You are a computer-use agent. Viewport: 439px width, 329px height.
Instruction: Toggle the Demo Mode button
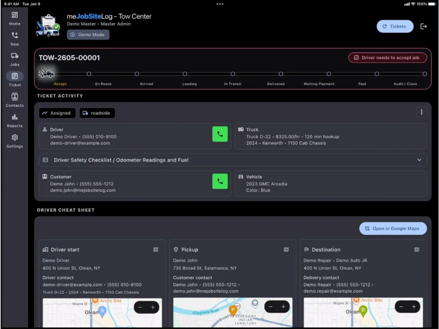click(88, 35)
